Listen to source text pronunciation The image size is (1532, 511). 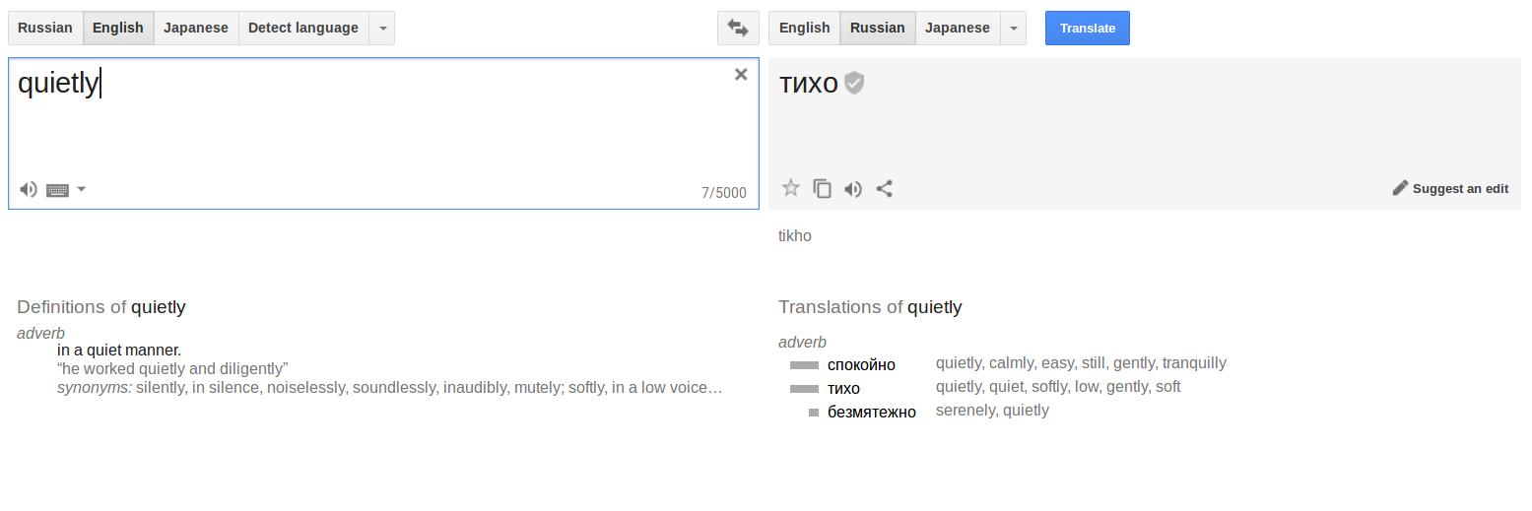coord(29,189)
